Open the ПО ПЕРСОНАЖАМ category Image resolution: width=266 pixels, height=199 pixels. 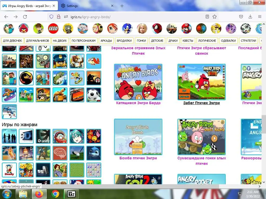(x=83, y=41)
